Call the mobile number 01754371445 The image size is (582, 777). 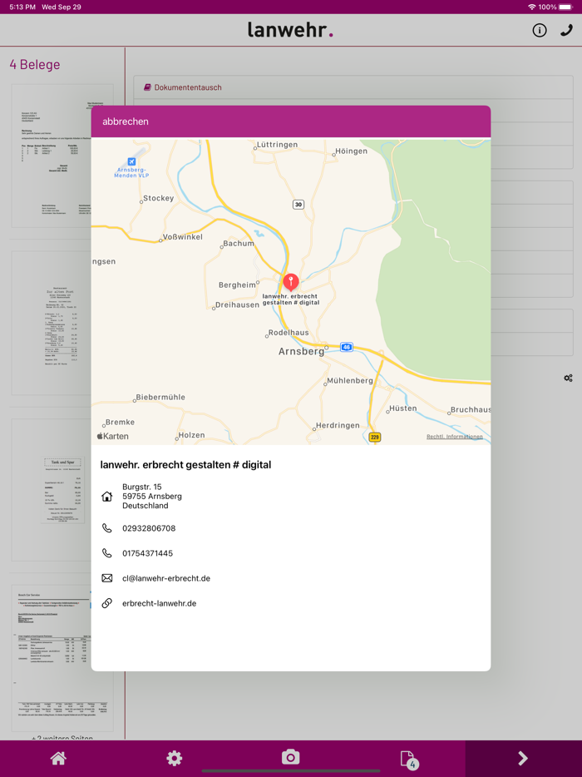[x=148, y=553]
